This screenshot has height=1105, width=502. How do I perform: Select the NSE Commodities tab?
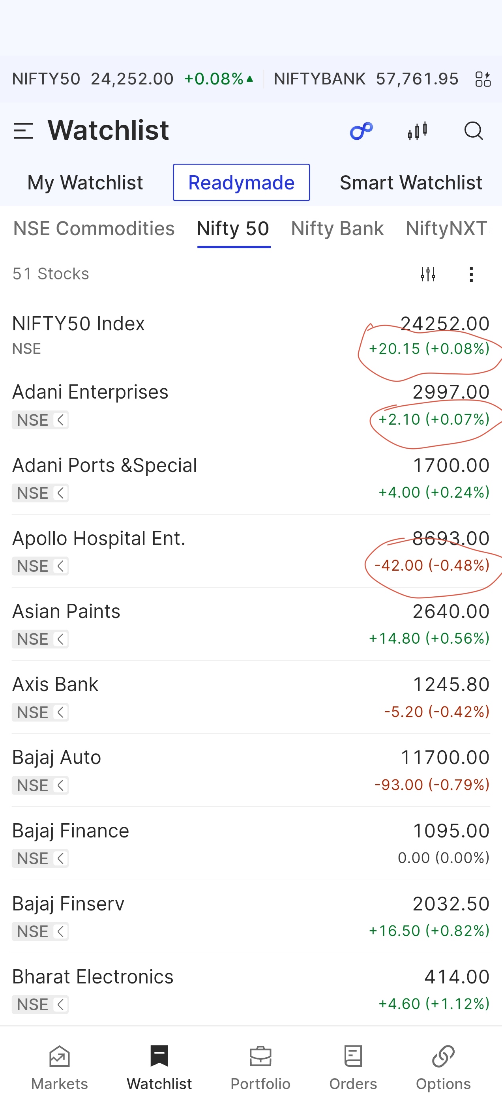[x=94, y=228]
